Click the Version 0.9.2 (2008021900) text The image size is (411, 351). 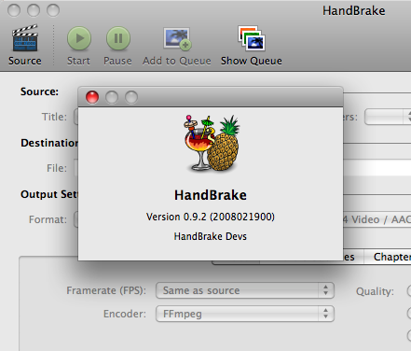(x=211, y=217)
